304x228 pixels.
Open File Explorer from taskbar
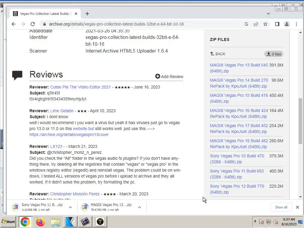click(56, 221)
